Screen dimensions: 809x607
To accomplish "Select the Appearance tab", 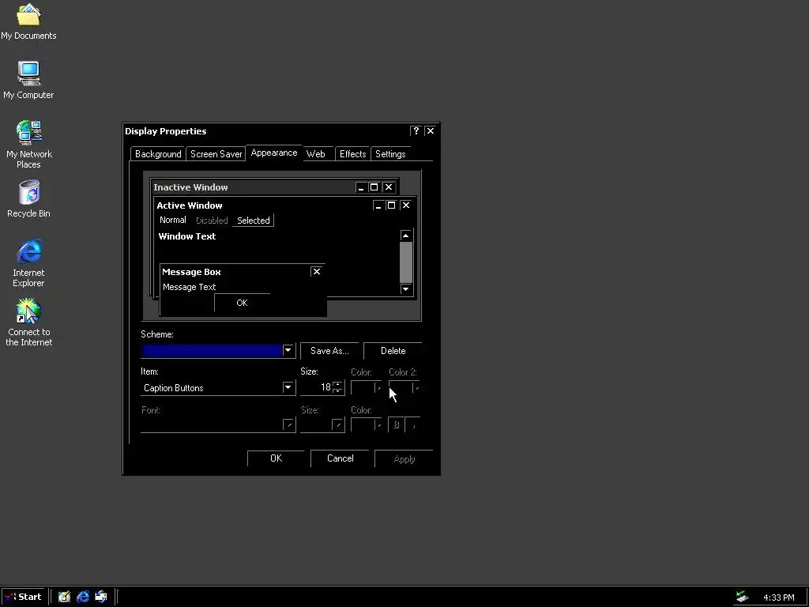I will coord(274,153).
